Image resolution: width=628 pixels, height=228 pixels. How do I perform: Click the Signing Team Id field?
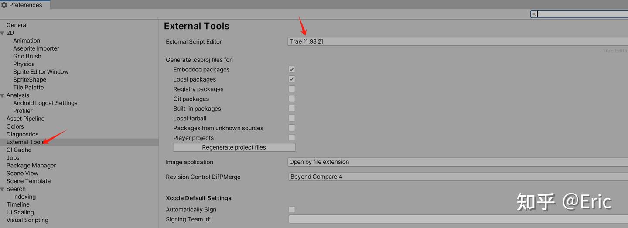point(458,219)
